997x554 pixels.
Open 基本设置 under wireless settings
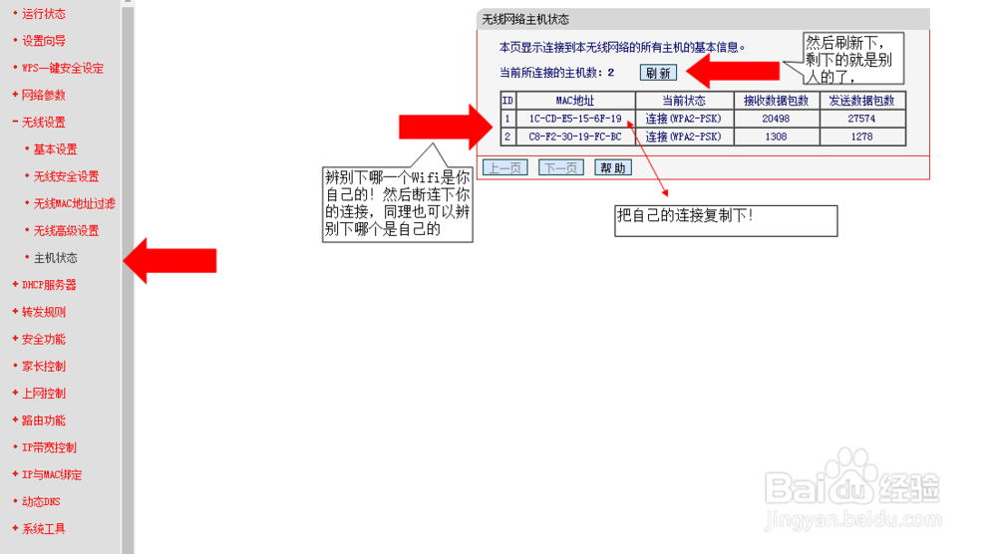pyautogui.click(x=55, y=149)
